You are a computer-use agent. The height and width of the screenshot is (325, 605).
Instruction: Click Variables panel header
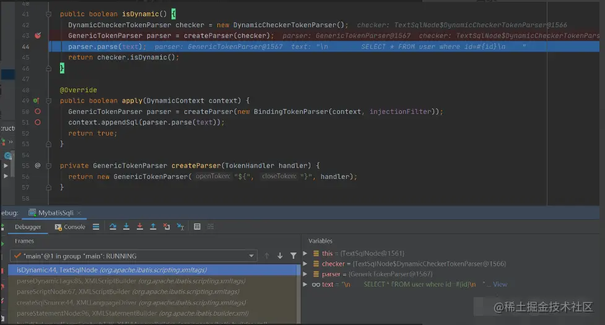[x=320, y=241]
